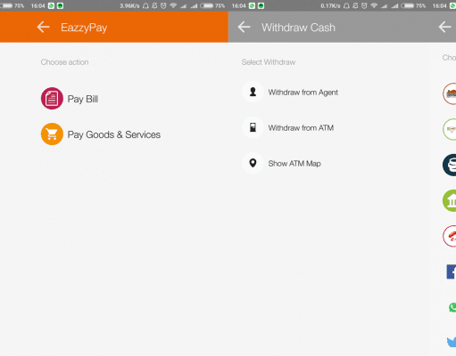
Task: Choose Withdraw from Agent text
Action: 303,93
